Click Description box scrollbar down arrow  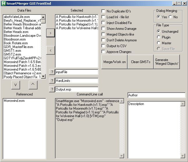tap(182, 156)
